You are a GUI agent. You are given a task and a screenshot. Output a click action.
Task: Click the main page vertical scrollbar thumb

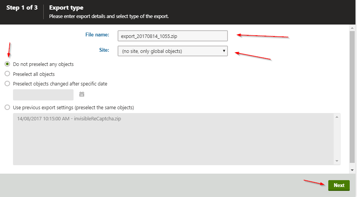(352, 96)
